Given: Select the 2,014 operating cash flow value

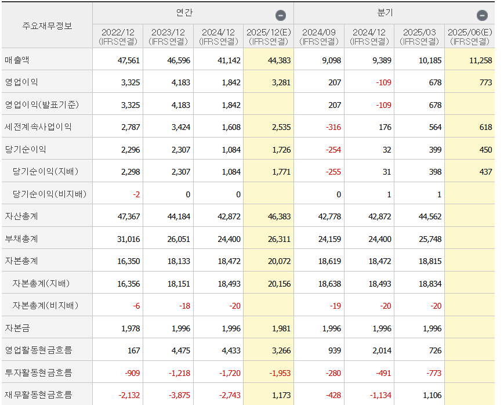Looking at the screenshot, I should click(x=382, y=350).
